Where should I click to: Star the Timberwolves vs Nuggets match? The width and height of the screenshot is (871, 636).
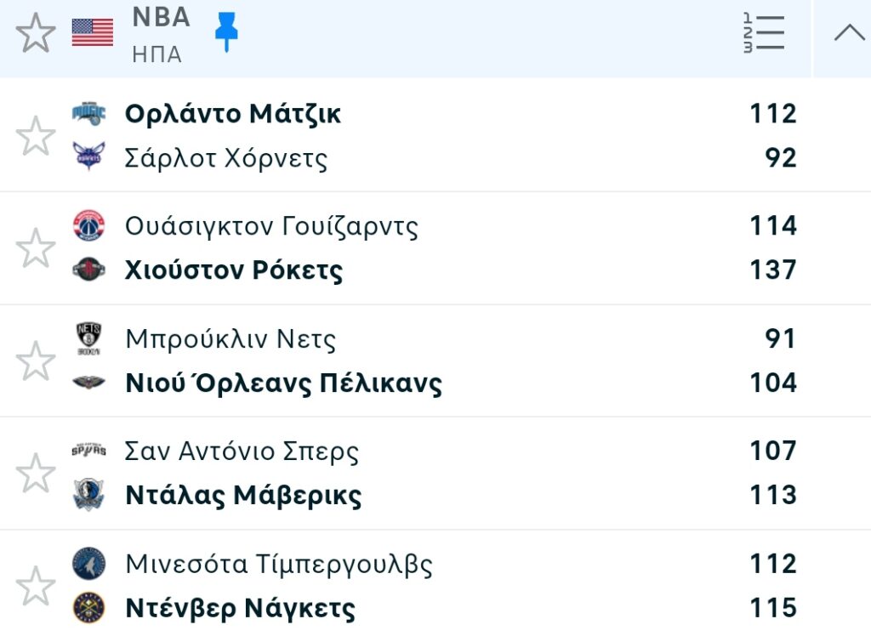click(36, 586)
